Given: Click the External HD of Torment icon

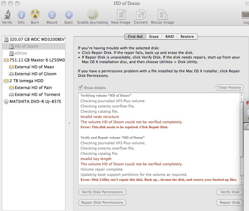Looking at the screenshot, I should pos(11,95).
